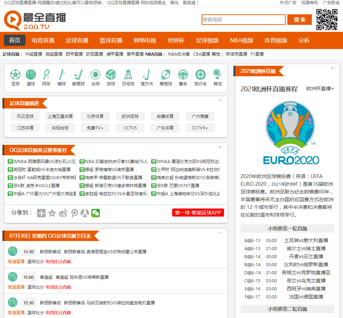Screen dimensions: 343x318
Task: Open 芬K联 巴图VSTKT直播 link
Action: point(178,186)
